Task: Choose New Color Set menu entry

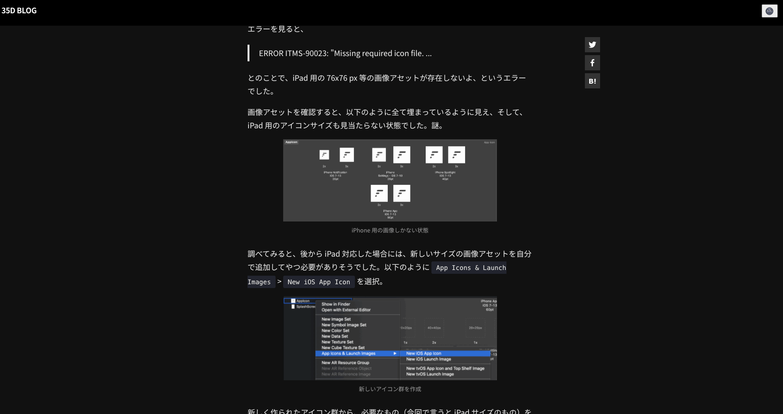Action: point(335,331)
